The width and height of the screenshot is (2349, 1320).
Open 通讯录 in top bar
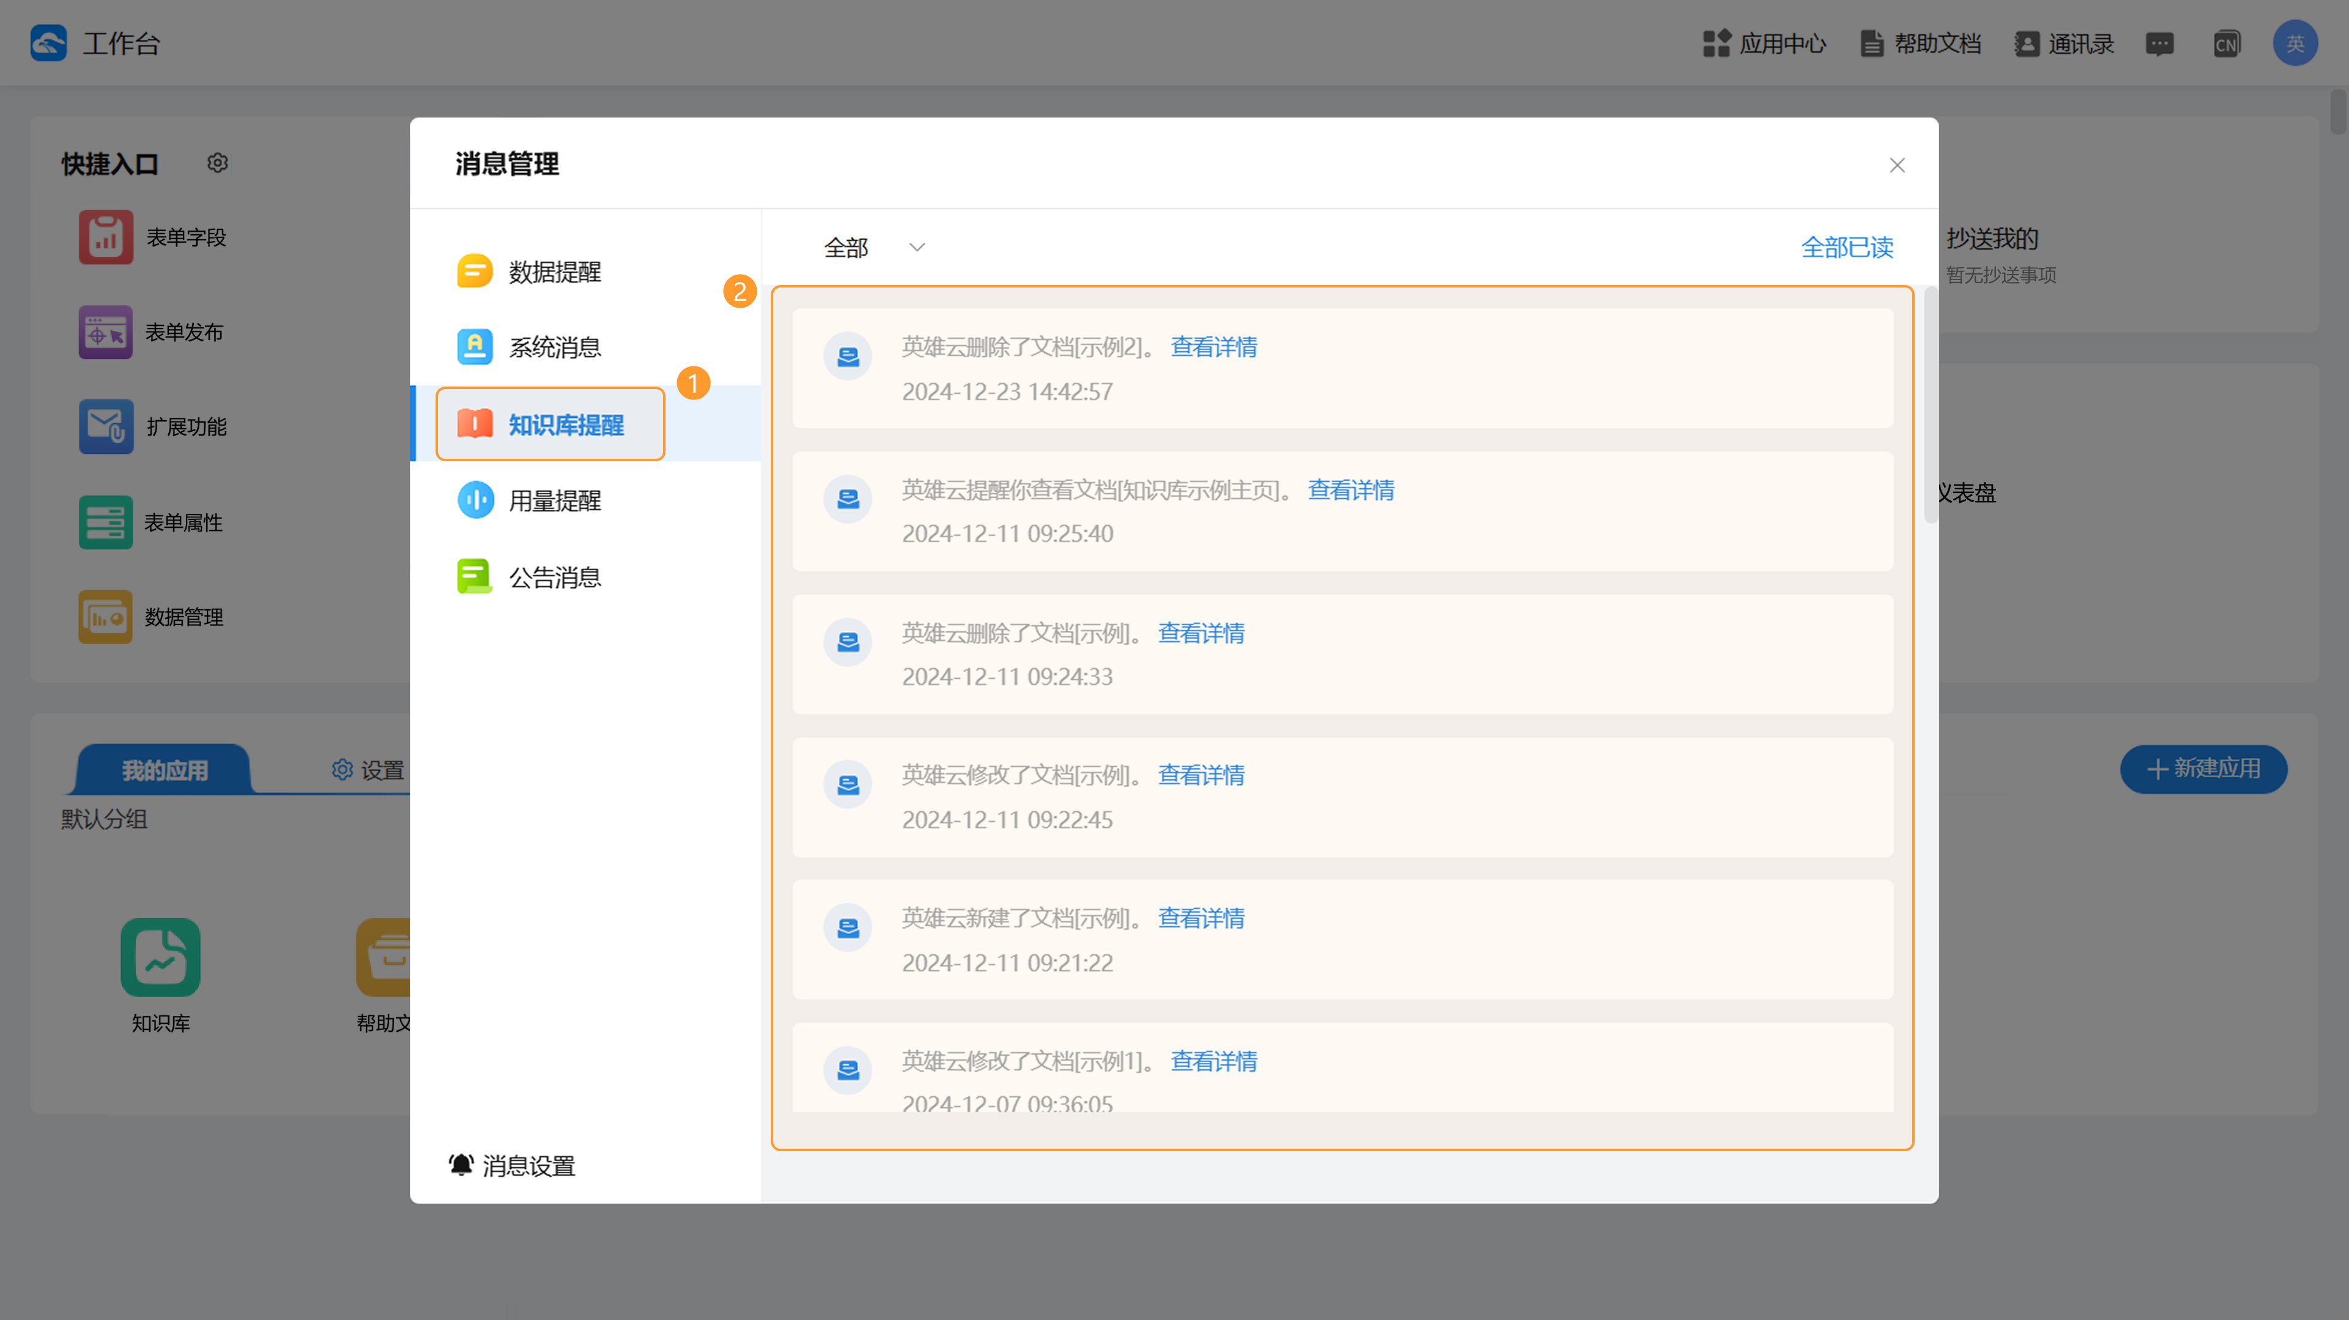click(x=2063, y=44)
